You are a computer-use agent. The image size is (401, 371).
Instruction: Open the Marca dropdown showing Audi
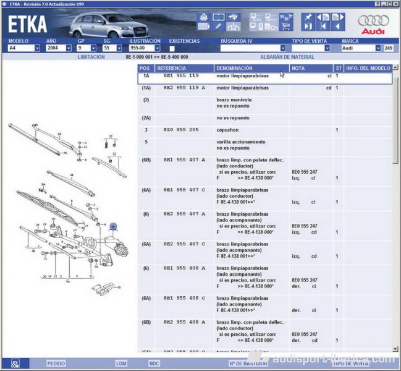point(378,48)
